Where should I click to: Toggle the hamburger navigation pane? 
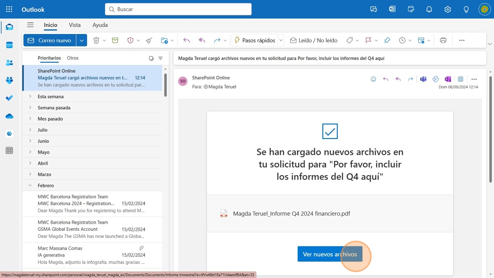tap(30, 25)
